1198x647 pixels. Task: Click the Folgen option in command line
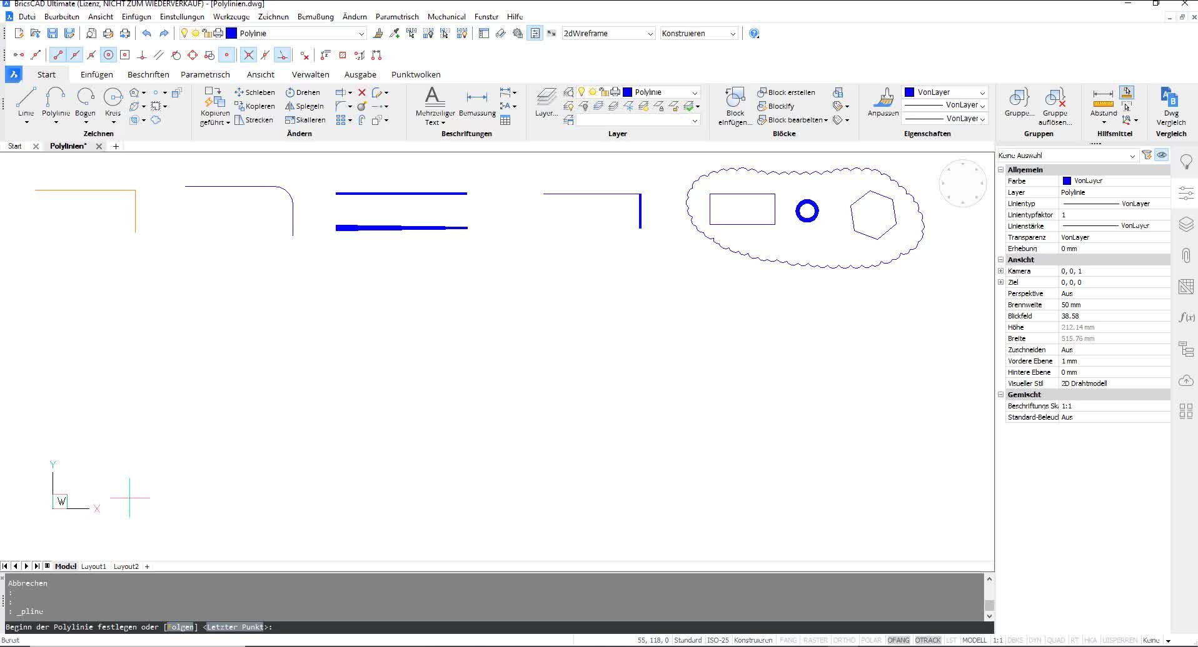(x=180, y=627)
